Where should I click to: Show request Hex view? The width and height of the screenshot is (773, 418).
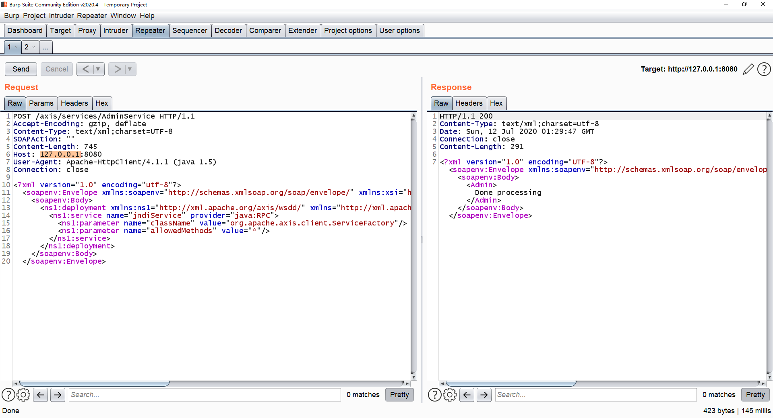pos(102,103)
